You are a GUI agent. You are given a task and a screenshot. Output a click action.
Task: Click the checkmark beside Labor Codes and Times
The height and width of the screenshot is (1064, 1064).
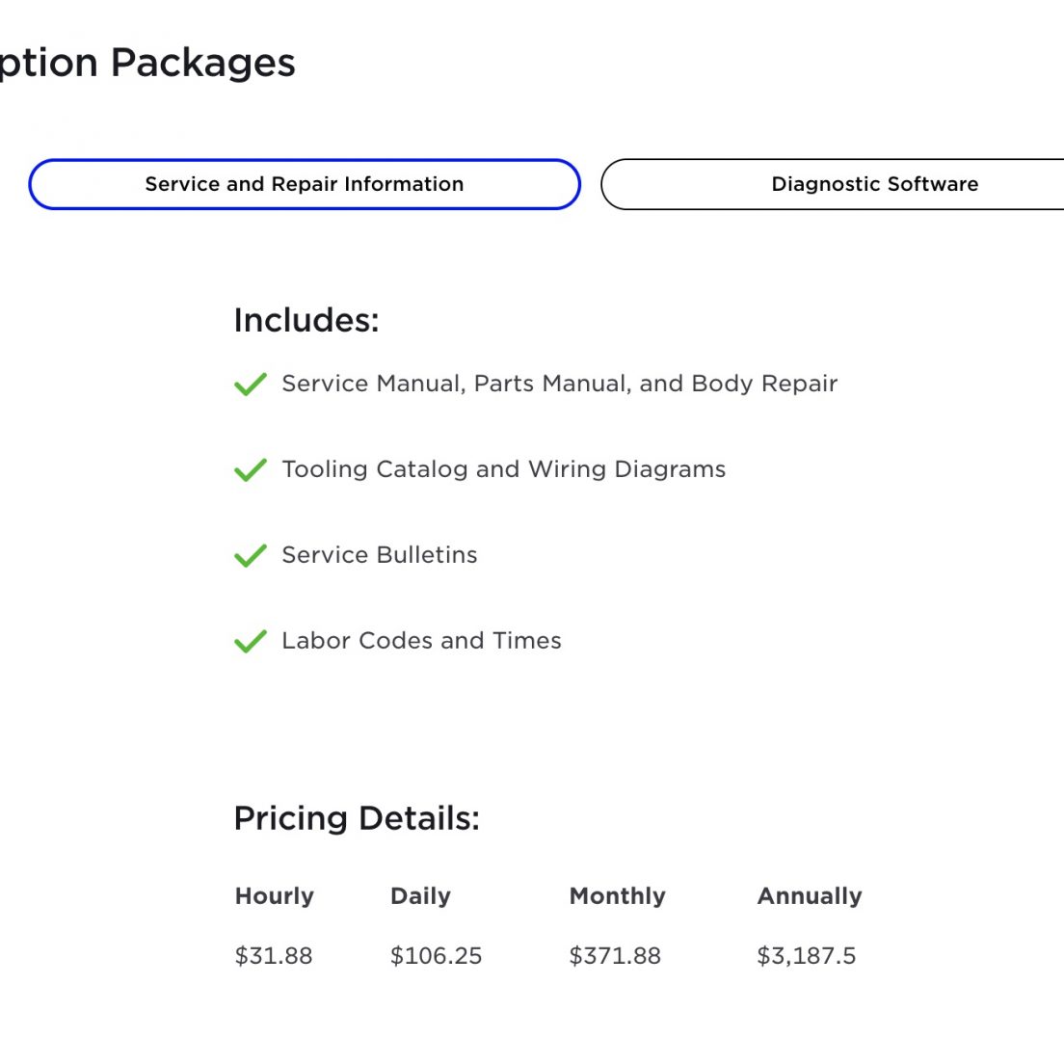click(251, 641)
